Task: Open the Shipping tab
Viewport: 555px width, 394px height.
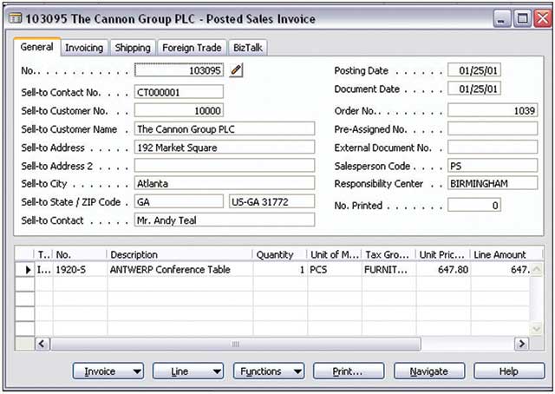Action: click(x=133, y=49)
